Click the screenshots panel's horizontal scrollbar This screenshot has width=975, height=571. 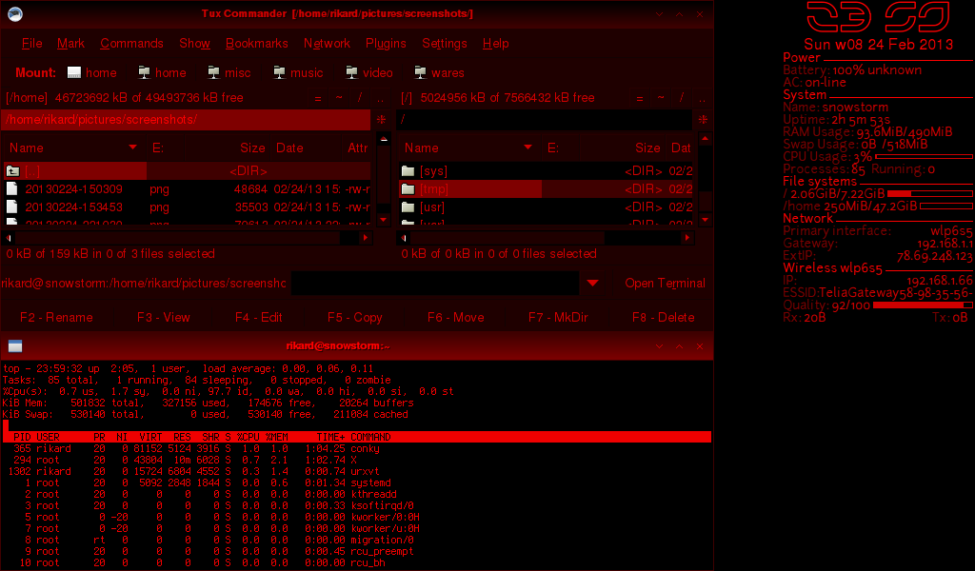[x=187, y=238]
